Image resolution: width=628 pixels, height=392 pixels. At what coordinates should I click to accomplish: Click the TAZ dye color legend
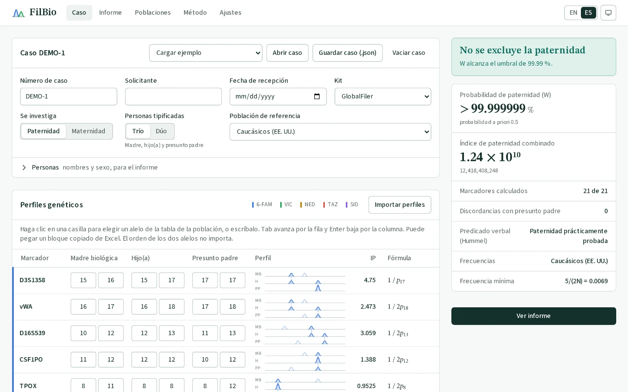(x=330, y=205)
